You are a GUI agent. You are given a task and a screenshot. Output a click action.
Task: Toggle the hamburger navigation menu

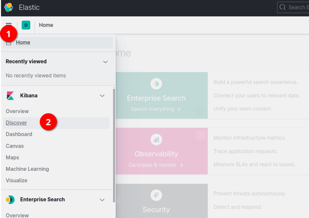pos(9,25)
